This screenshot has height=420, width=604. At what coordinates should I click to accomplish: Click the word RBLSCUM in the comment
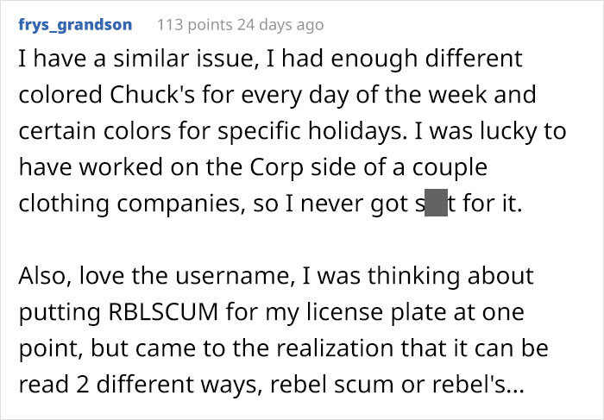coord(163,311)
